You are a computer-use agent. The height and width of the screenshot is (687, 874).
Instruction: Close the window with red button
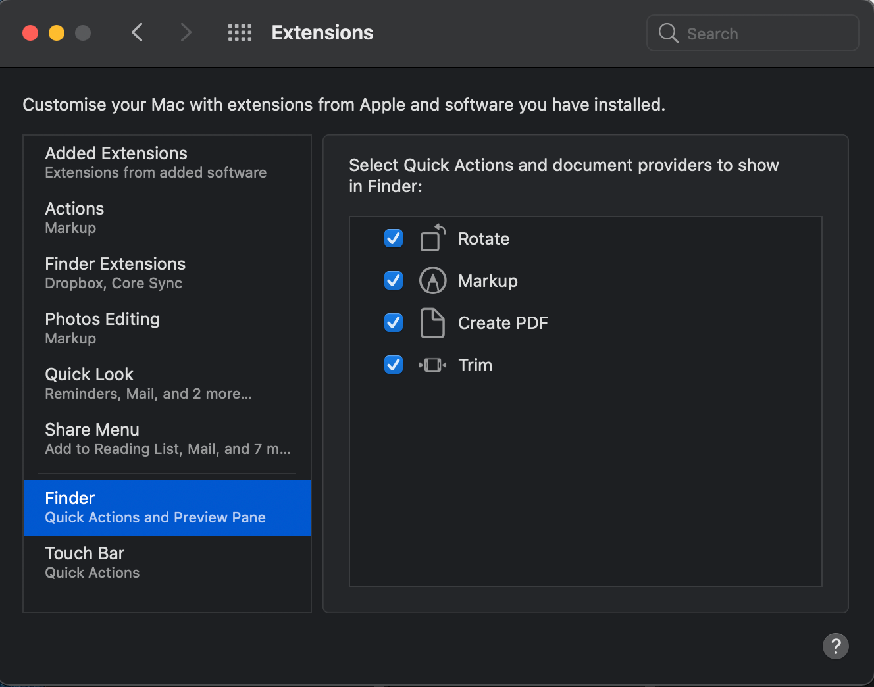[x=30, y=33]
